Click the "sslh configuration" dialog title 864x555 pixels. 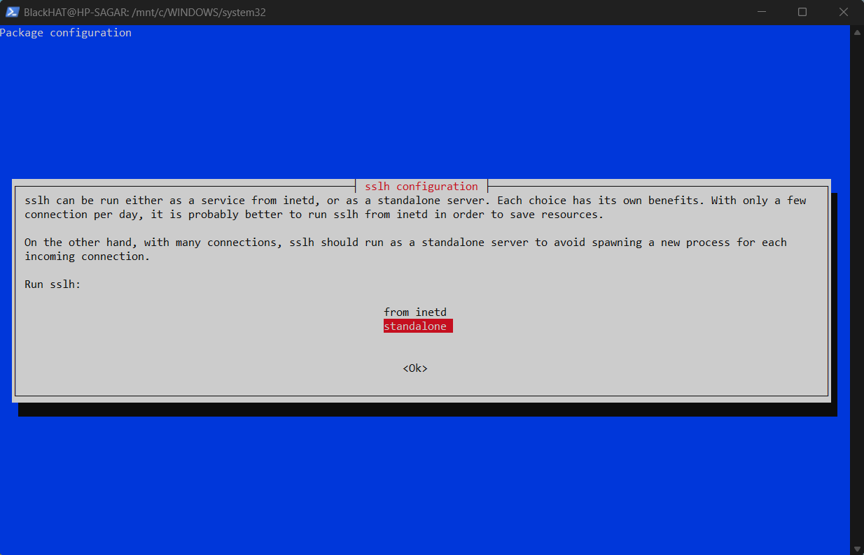(421, 187)
